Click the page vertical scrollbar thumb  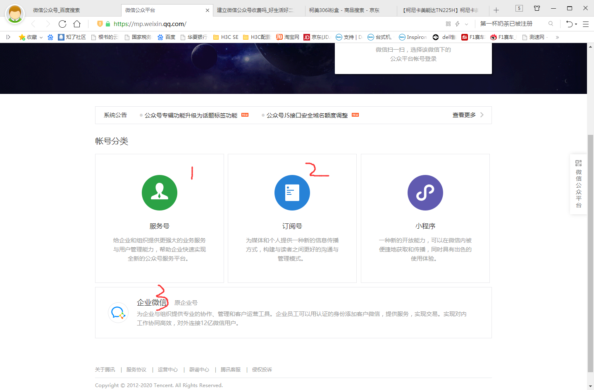click(x=590, y=252)
